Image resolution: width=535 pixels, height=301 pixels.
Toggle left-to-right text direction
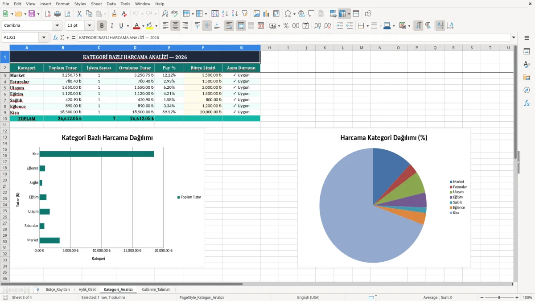418,26
